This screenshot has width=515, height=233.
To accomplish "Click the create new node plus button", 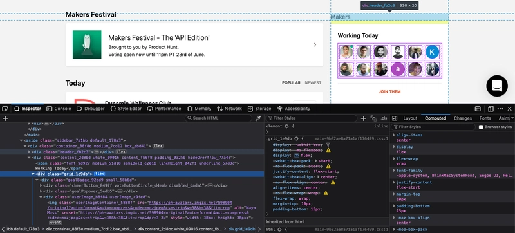I will pos(5,118).
